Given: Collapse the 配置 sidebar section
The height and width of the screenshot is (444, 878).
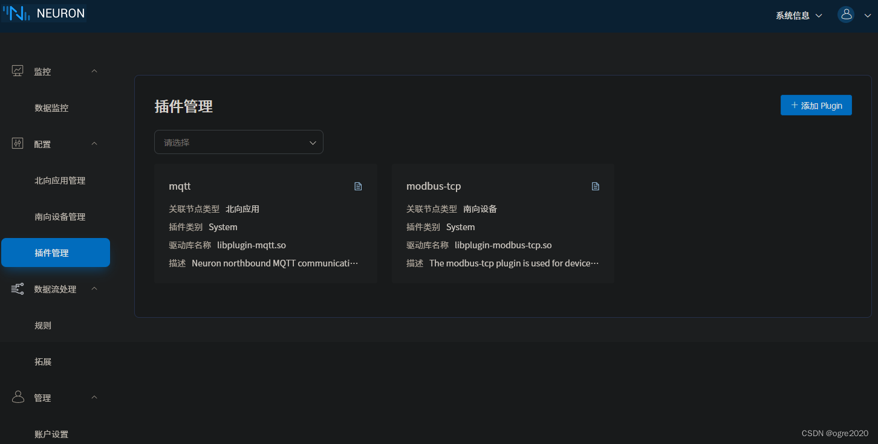Looking at the screenshot, I should (x=94, y=143).
